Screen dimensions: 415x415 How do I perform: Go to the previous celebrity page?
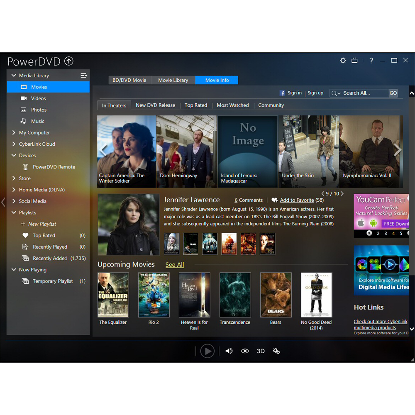click(x=322, y=193)
